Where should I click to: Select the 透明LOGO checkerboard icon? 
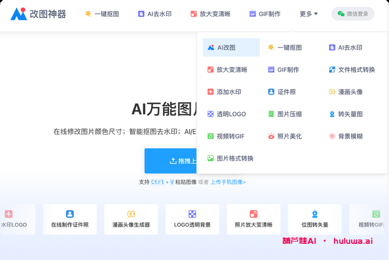211,114
